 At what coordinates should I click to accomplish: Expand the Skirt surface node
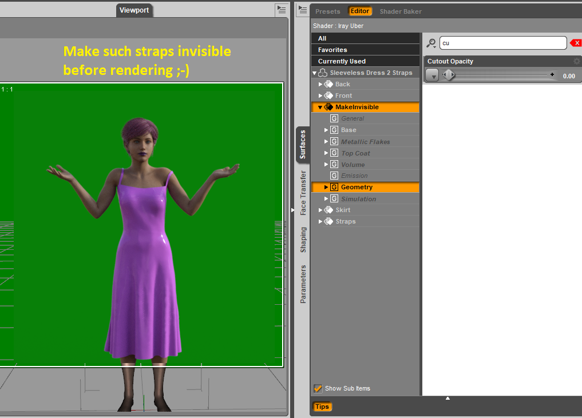[x=320, y=210]
